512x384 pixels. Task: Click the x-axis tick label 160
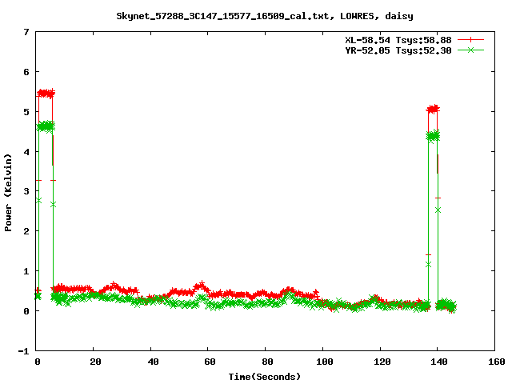coord(497,362)
